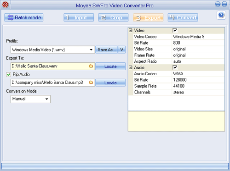The height and width of the screenshot is (171, 230).
Task: Click the Sample Rate 44100 value
Action: click(179, 86)
